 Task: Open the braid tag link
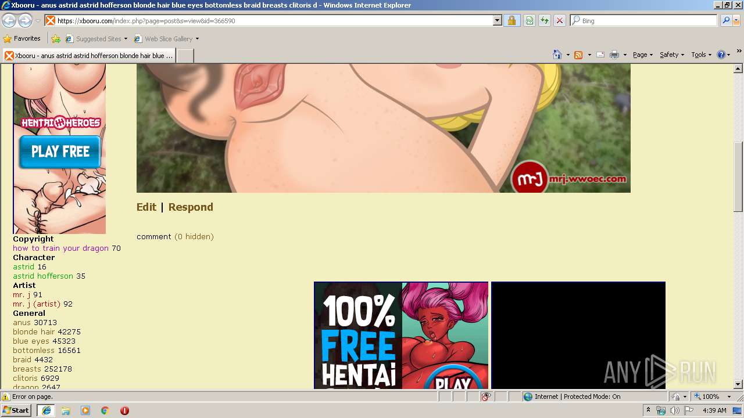pos(22,360)
